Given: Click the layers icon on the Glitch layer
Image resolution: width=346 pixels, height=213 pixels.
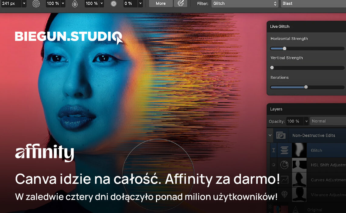Looking at the screenshot, I should click(284, 150).
